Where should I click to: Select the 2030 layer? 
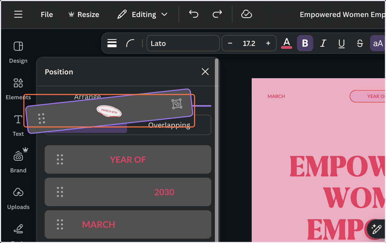pyautogui.click(x=128, y=192)
